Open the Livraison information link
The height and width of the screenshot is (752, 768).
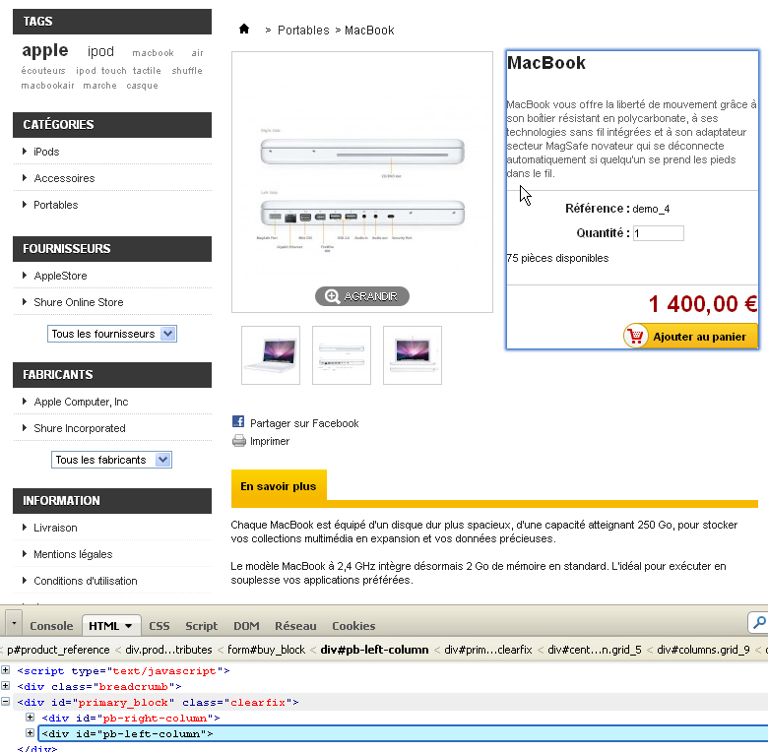55,528
